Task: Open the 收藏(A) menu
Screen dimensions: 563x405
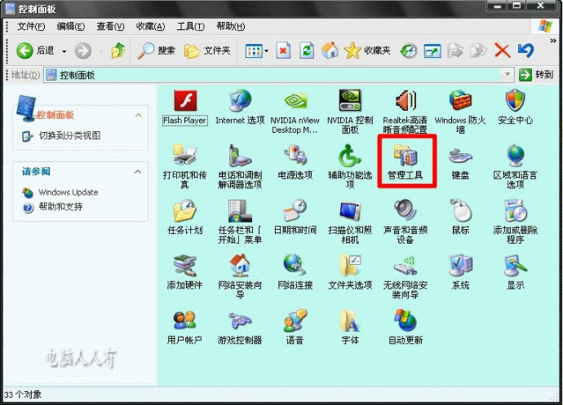Action: (x=150, y=27)
